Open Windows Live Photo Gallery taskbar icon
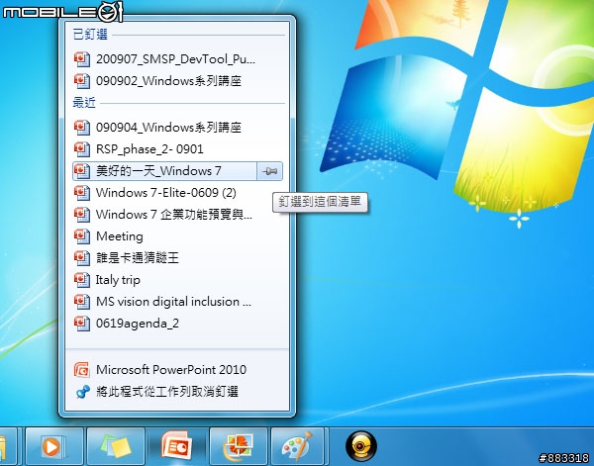The height and width of the screenshot is (466, 594). coord(239,447)
